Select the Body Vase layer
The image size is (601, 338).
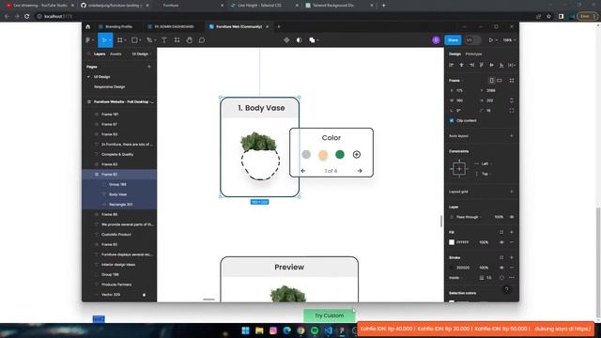coord(117,194)
